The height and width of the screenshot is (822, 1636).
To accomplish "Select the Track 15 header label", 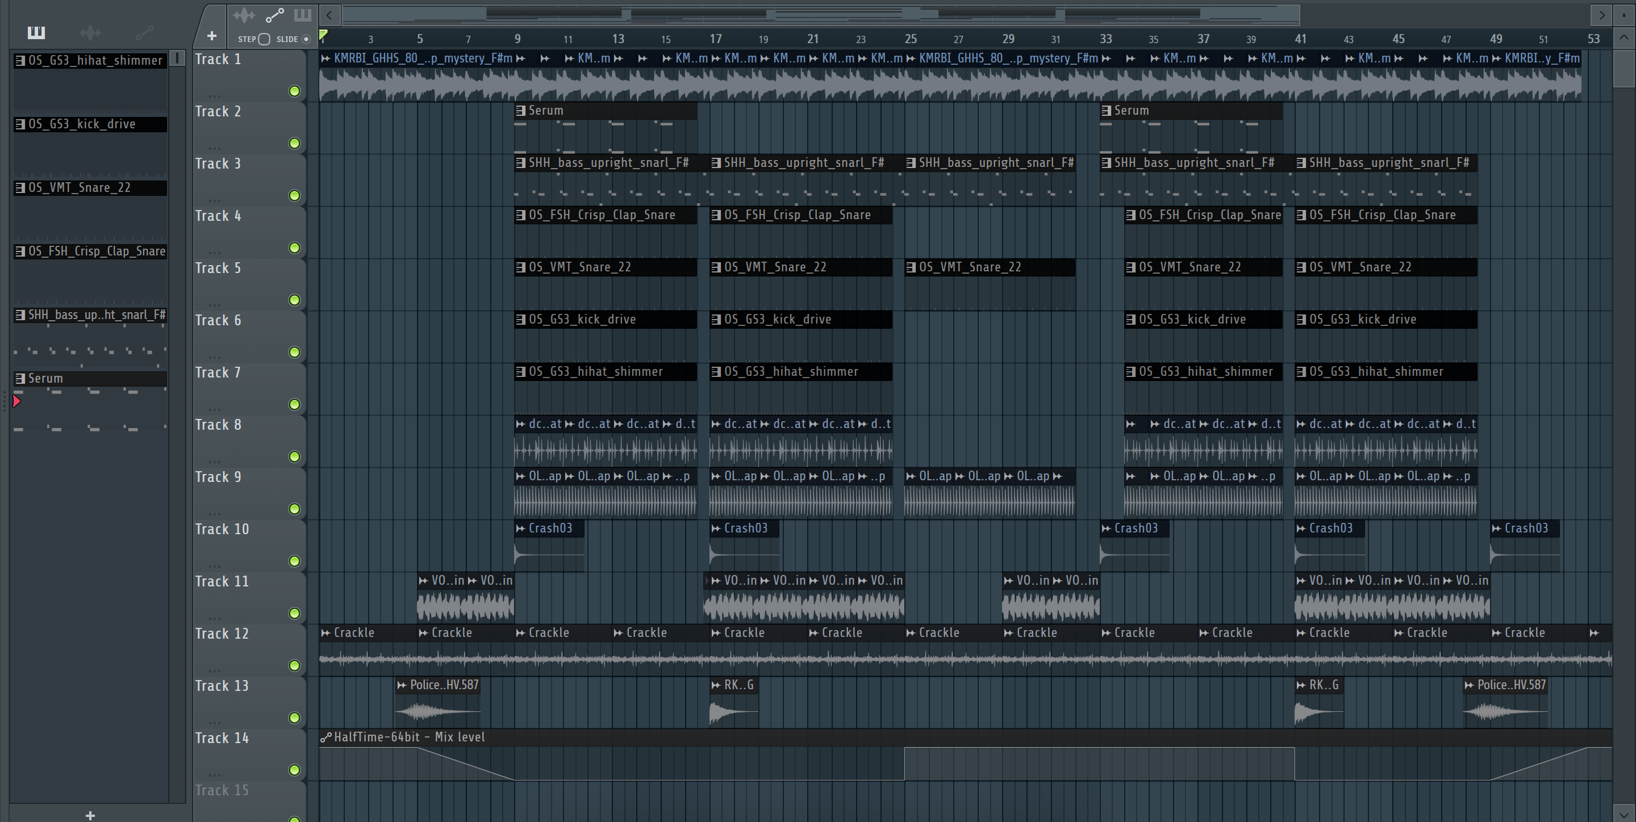I will click(222, 790).
